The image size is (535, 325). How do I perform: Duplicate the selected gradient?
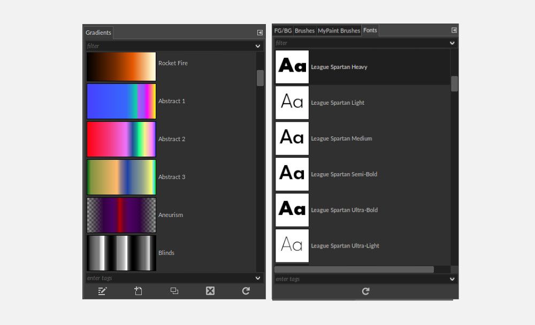[x=174, y=291]
